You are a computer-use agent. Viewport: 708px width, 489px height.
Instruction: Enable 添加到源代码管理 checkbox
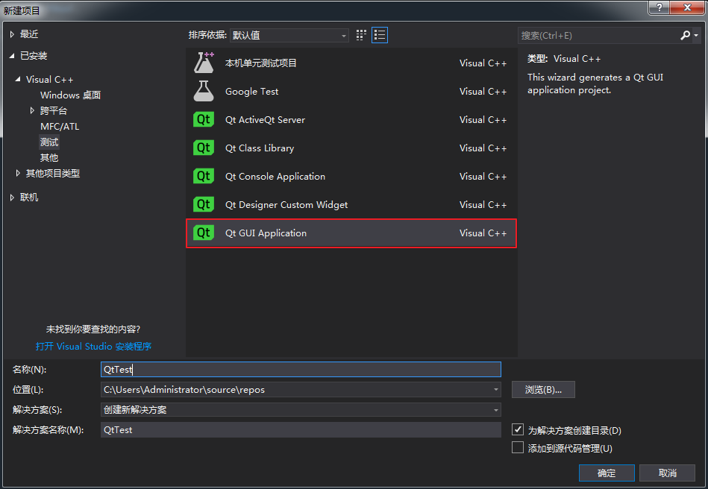[x=518, y=447]
